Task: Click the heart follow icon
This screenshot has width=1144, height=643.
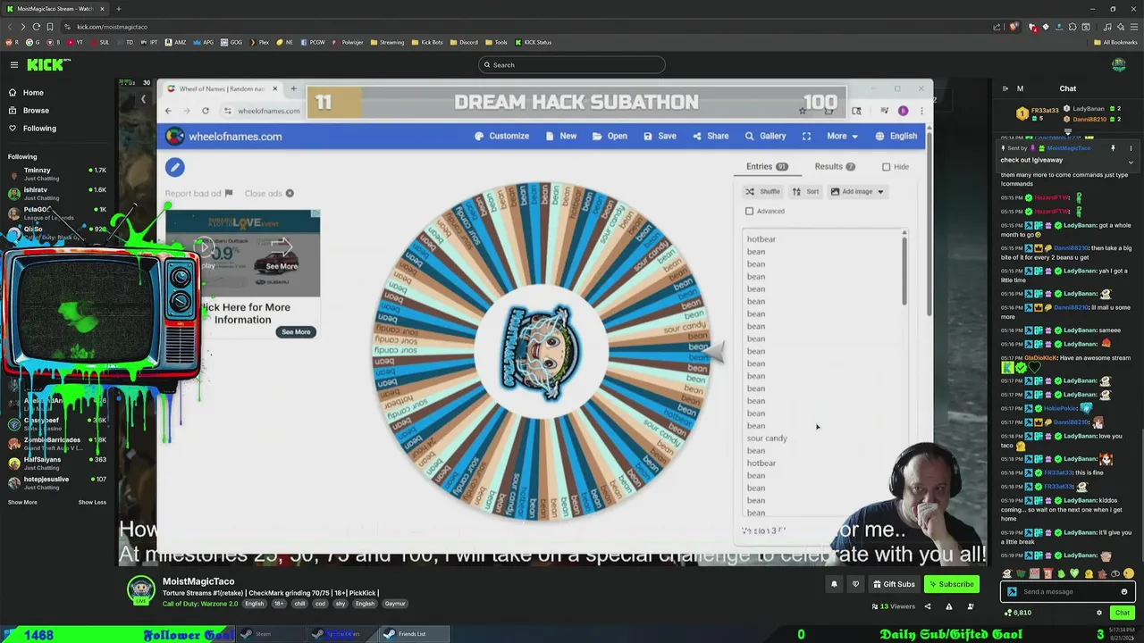Action: point(855,584)
